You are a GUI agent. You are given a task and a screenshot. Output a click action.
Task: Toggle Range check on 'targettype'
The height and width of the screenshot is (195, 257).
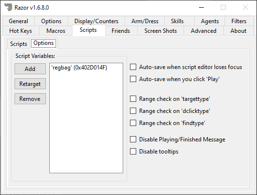133,99
